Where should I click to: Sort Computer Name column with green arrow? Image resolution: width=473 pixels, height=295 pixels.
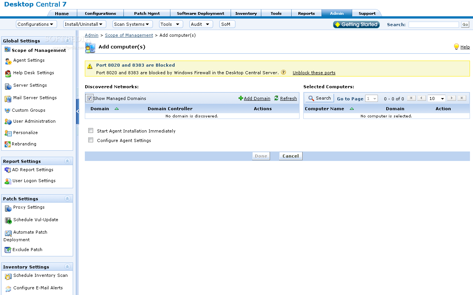coord(351,109)
